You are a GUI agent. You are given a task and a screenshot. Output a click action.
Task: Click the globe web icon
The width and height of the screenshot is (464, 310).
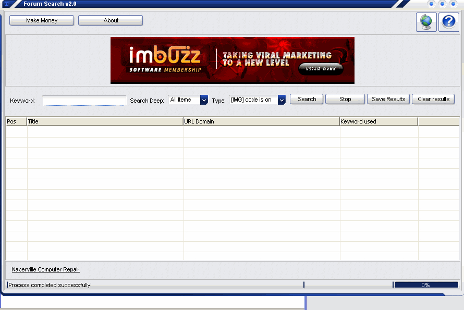pos(426,22)
